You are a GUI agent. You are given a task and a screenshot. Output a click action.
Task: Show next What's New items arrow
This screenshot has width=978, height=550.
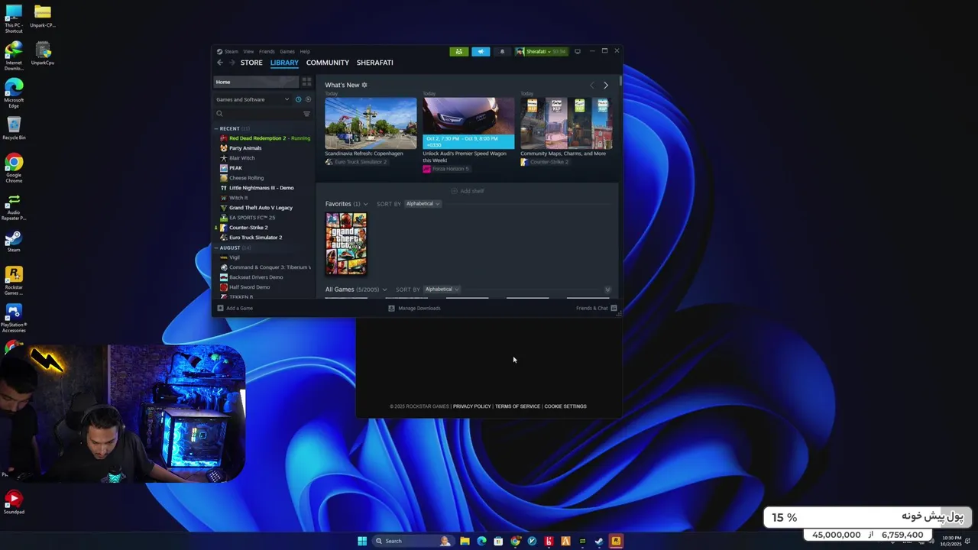pos(606,85)
